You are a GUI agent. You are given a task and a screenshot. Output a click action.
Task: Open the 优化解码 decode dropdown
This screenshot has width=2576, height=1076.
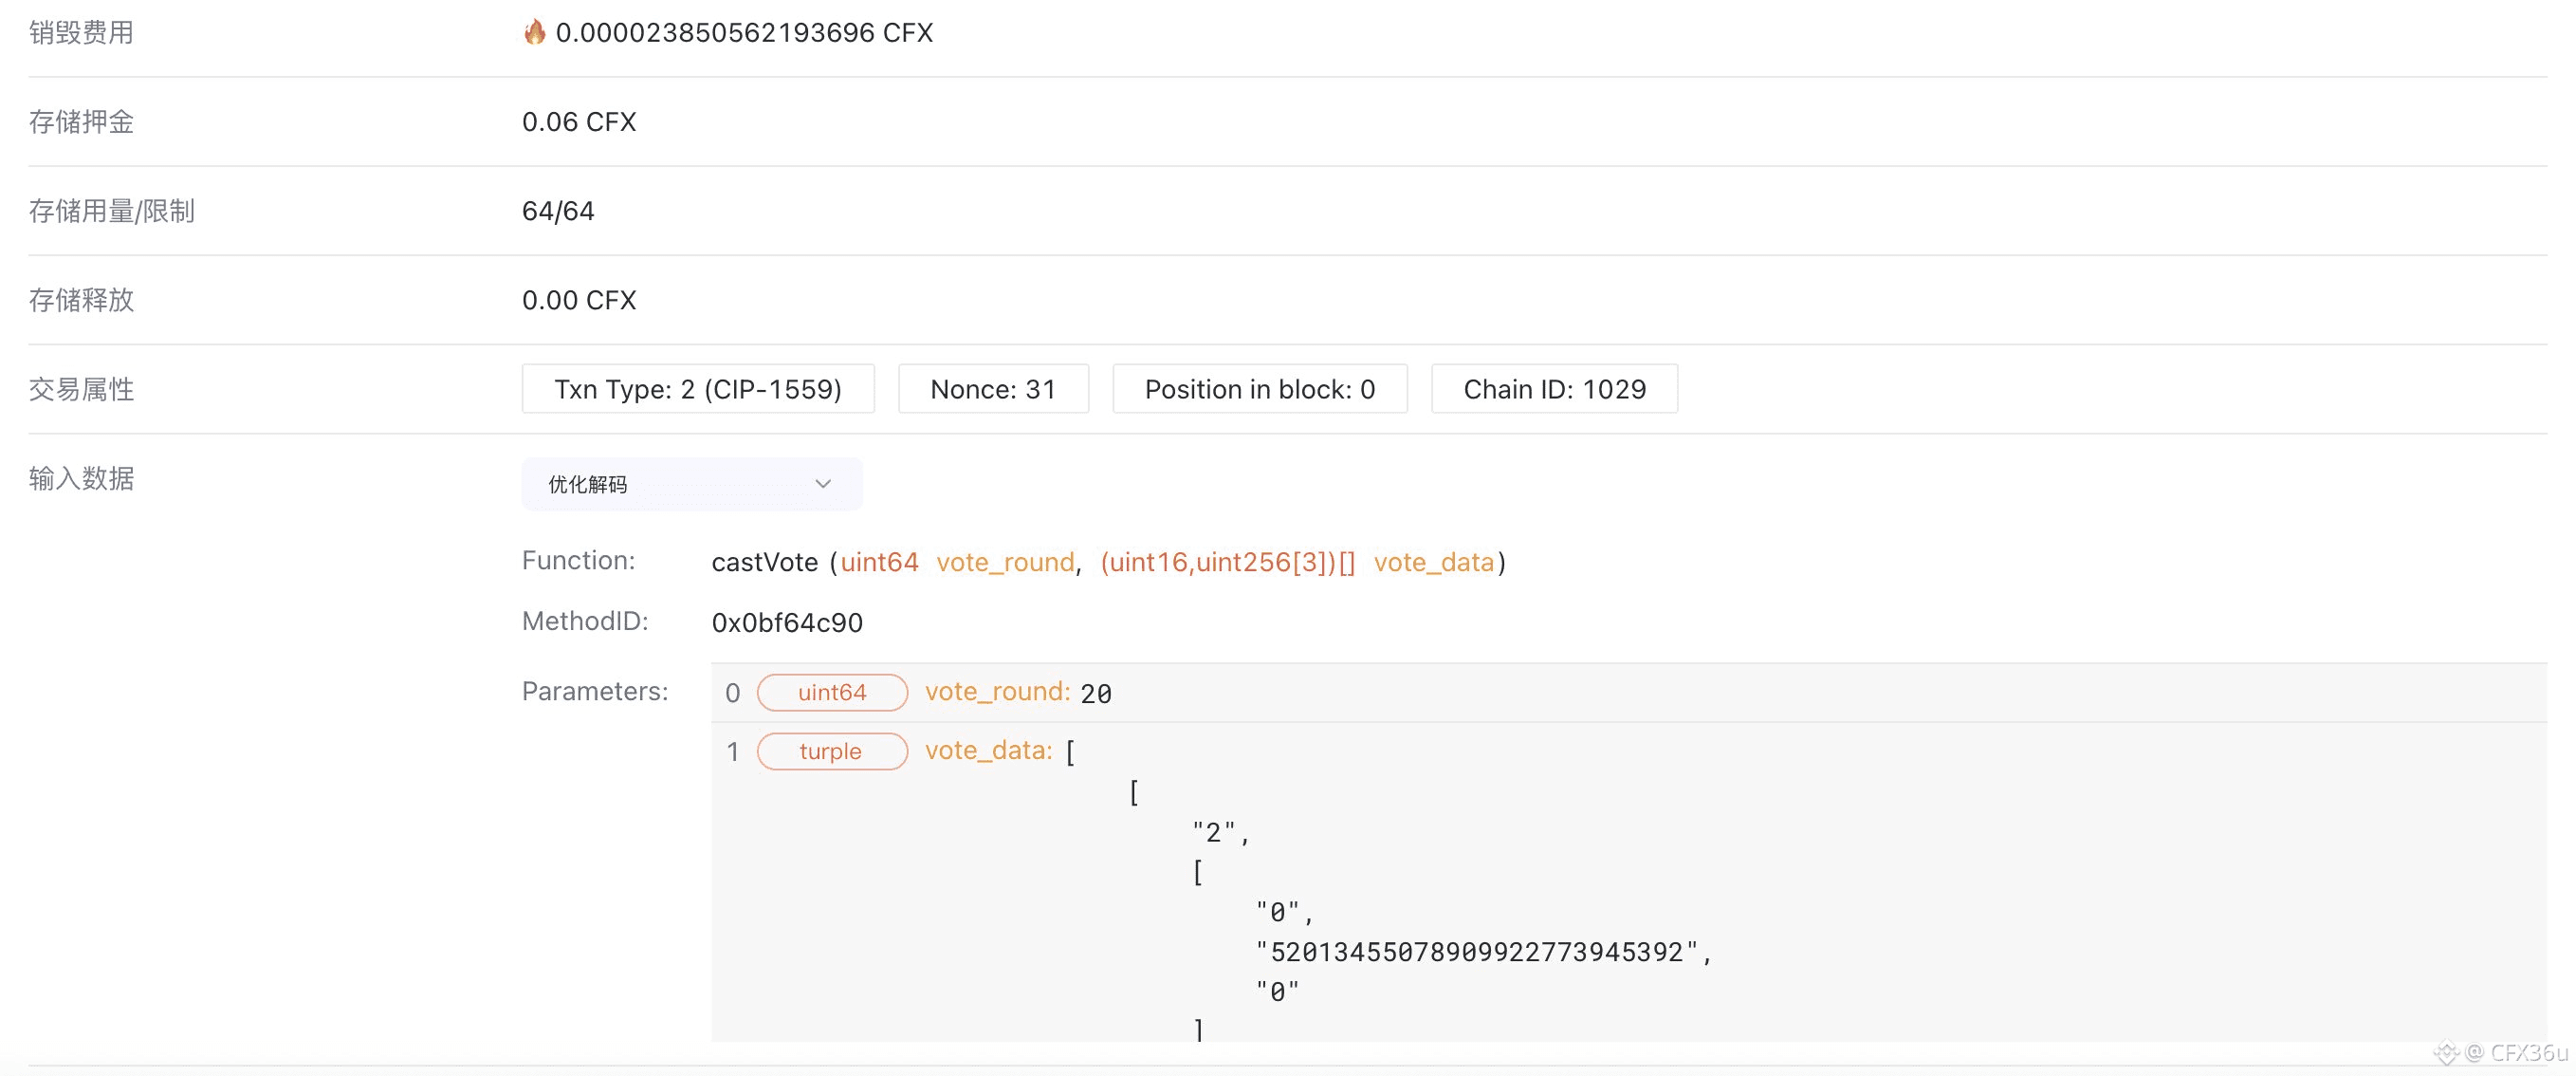(690, 484)
